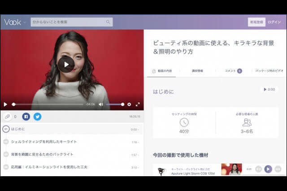Click the Aputure Light Storm equipment image
This screenshot has height=191, width=287.
161,171
